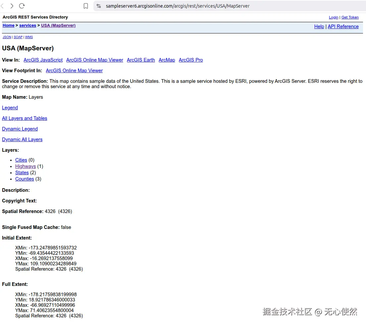This screenshot has width=366, height=325.
Task: Click the browser forward arrow
Action: 12,6
